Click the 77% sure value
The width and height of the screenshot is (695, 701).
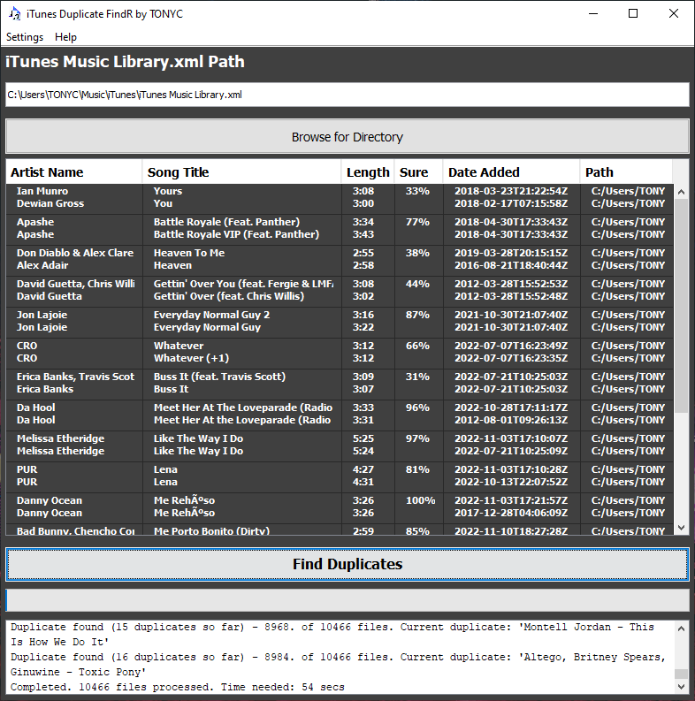417,222
